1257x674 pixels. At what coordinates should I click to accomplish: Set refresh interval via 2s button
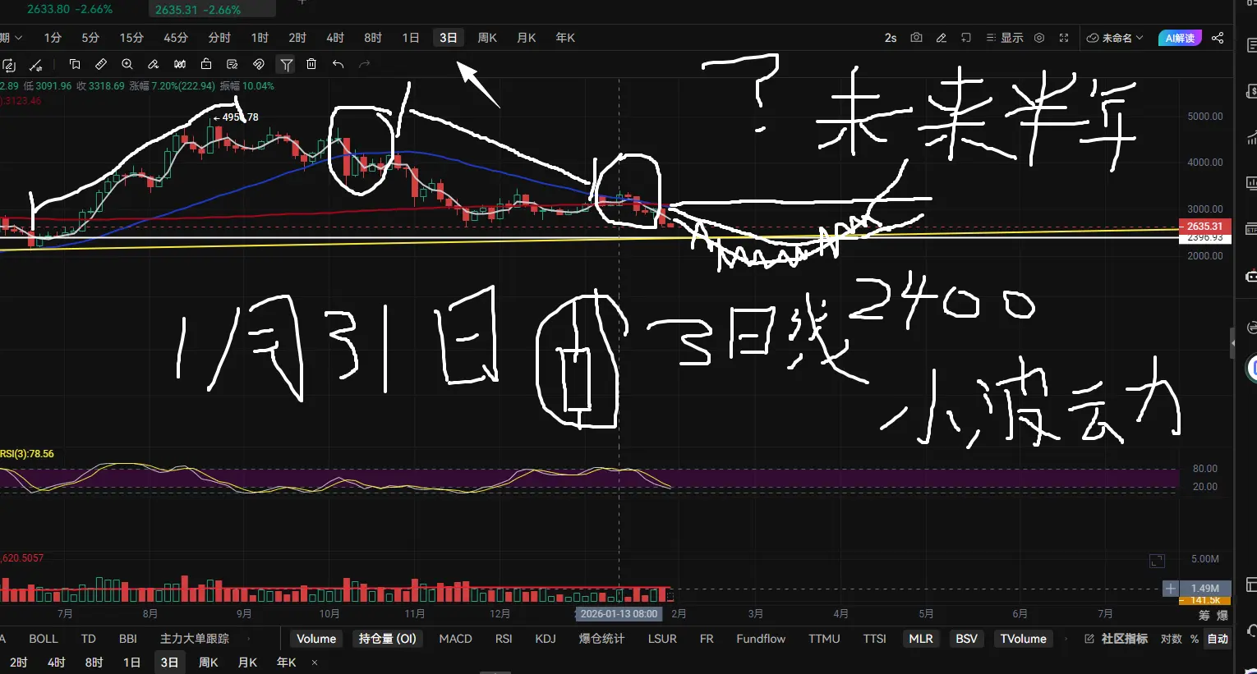click(891, 38)
